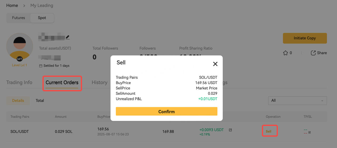Click the calendar icon by Settled days
Viewport: 337px width, 148px height.
[41, 66]
